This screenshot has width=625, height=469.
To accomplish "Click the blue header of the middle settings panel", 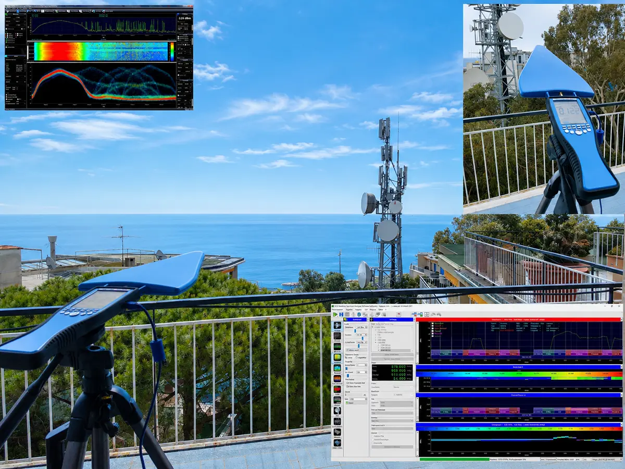I will click(x=392, y=319).
